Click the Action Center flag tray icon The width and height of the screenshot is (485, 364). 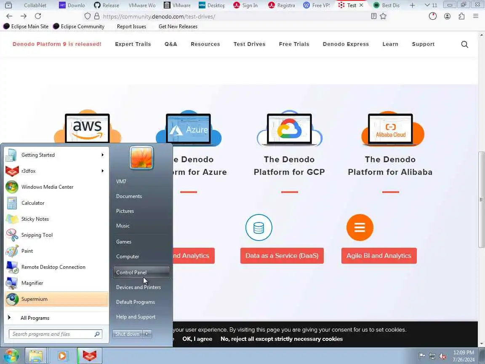click(421, 356)
